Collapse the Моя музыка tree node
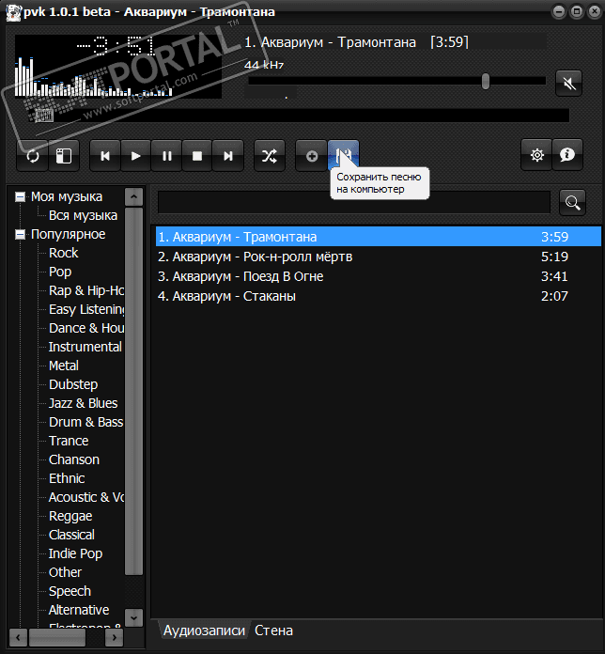 pos(20,197)
